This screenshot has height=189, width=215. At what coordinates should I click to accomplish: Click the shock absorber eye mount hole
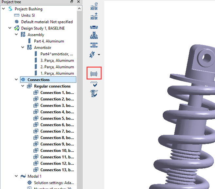pyautogui.click(x=207, y=58)
